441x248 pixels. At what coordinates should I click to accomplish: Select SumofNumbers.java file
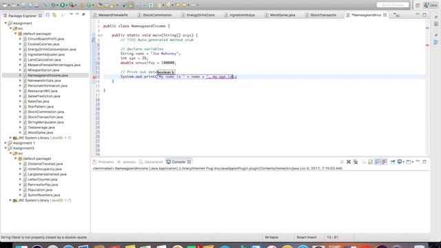pos(44,195)
